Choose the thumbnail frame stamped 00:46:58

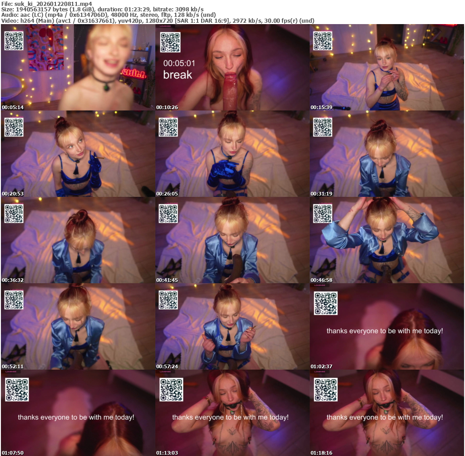(387, 240)
